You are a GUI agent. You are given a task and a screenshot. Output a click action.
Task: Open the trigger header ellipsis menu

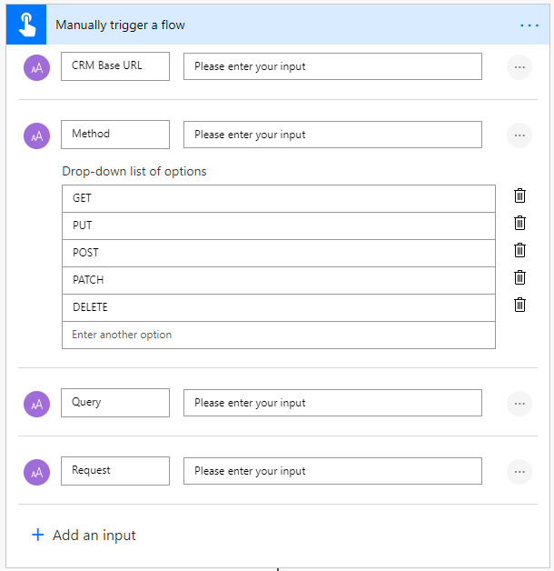[x=529, y=25]
